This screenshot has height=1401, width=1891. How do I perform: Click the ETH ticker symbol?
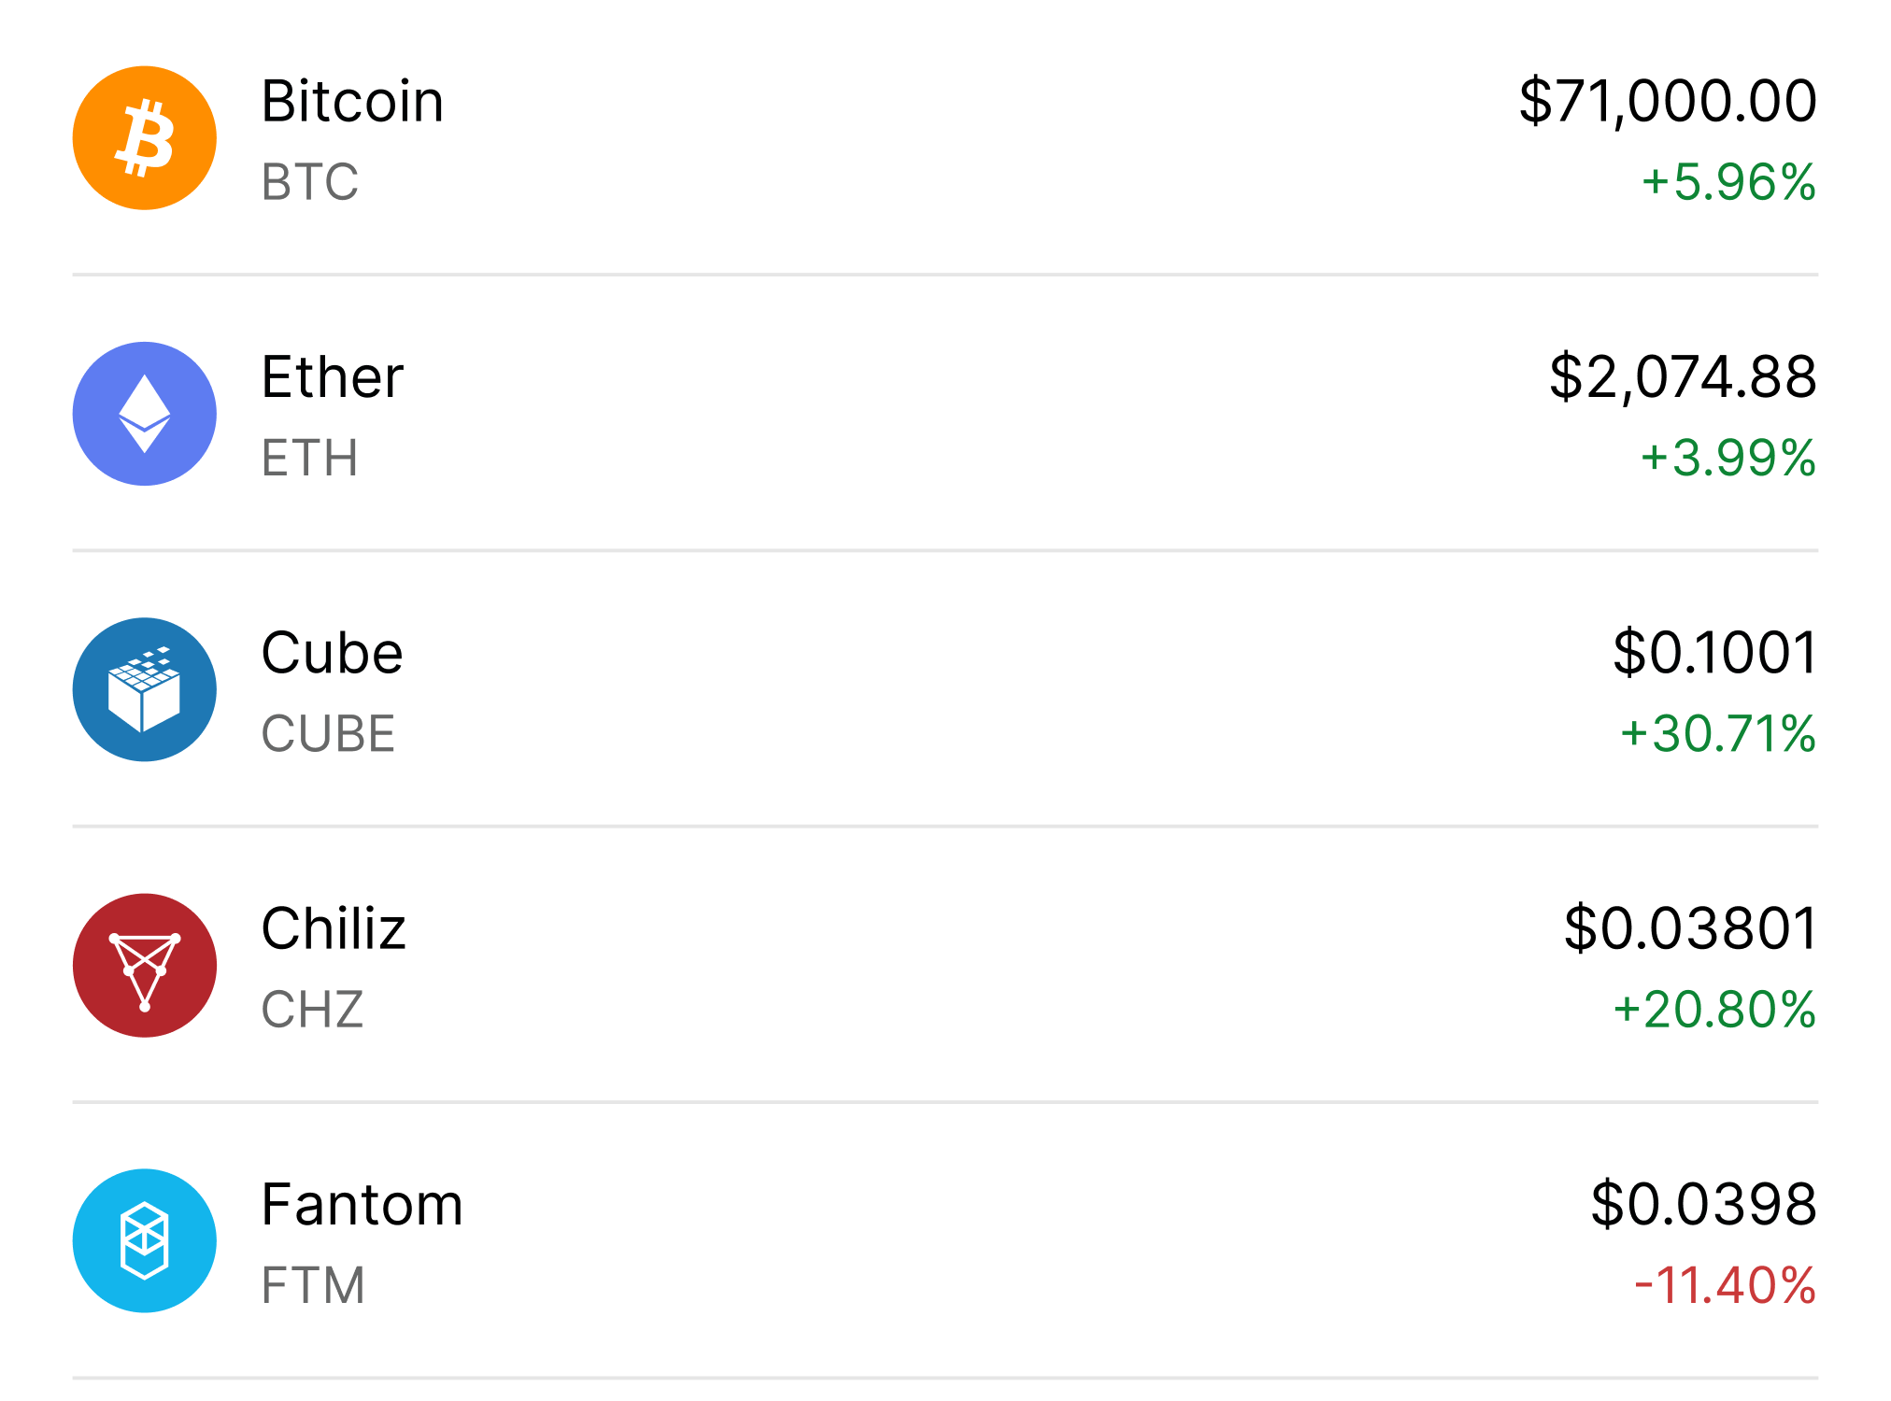pos(309,458)
